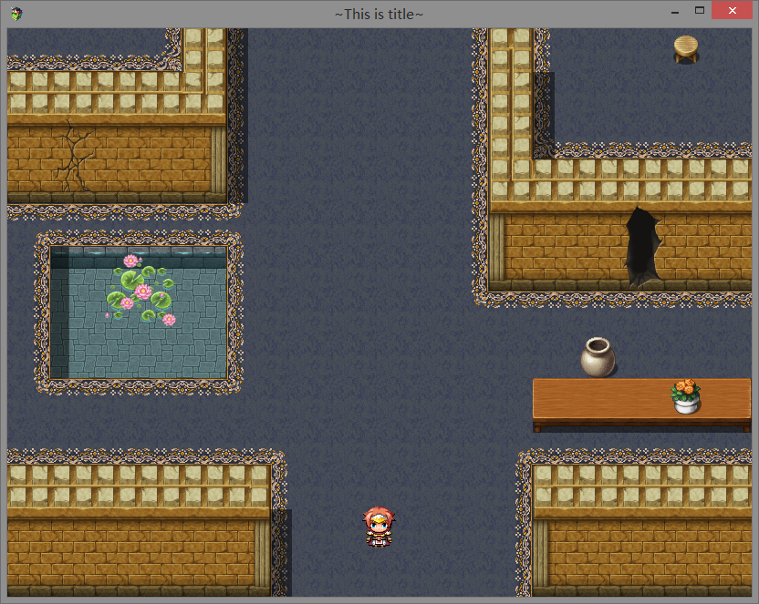Click the pink lotus flowers in the pond
This screenshot has width=759, height=604.
140,290
